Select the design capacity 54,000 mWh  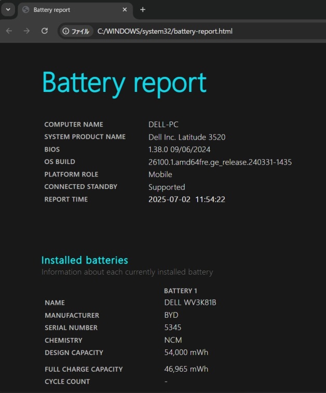186,353
